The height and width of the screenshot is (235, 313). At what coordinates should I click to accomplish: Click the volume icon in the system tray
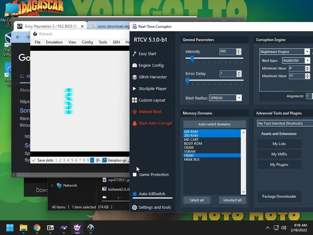283,228
